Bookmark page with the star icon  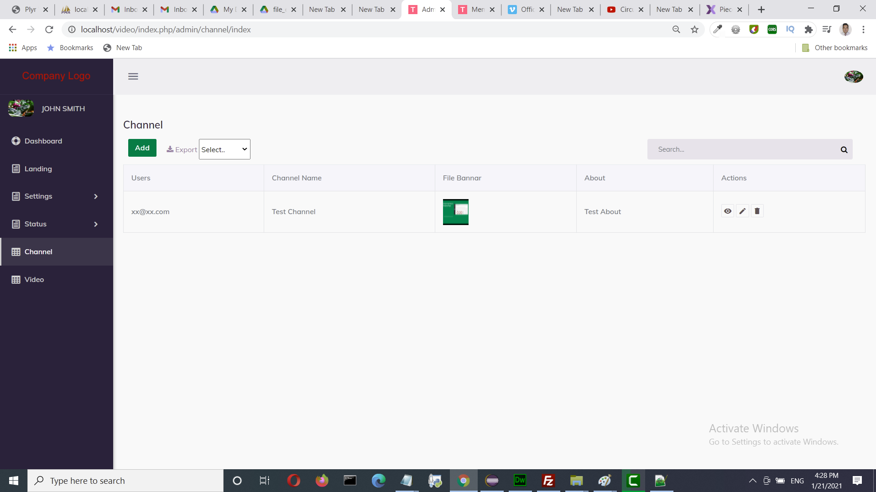tap(694, 30)
